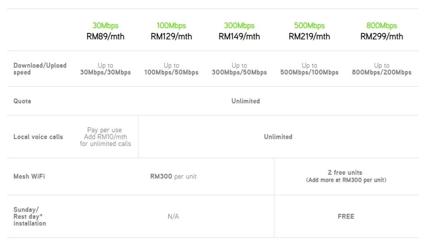The width and height of the screenshot is (427, 242).
Task: Click the Pay per use calls cell
Action: pyautogui.click(x=105, y=137)
